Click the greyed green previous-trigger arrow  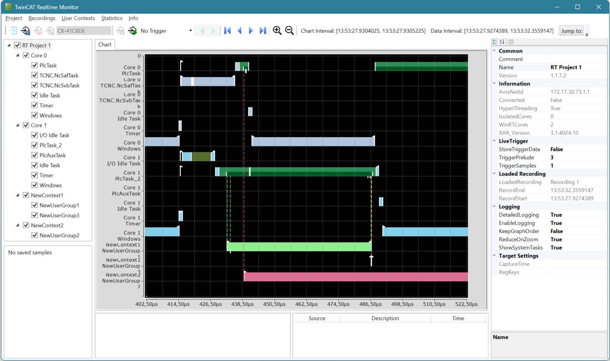[x=202, y=31]
